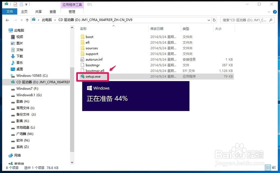Select the 备份文件 (J:) drive
This screenshot has height=173, width=280.
[x=26, y=114]
